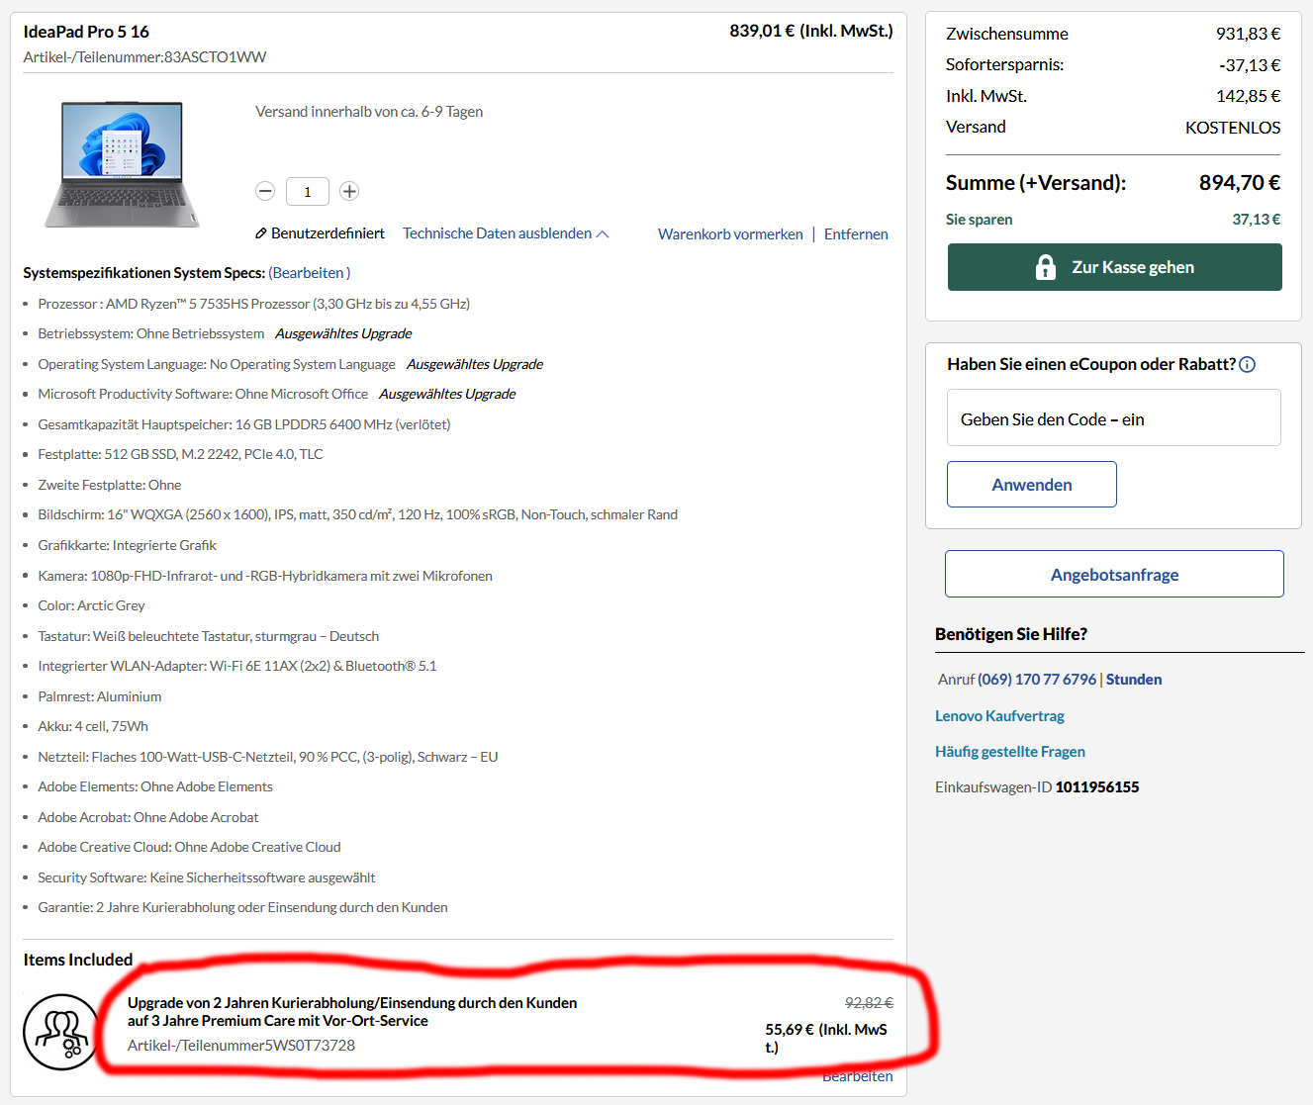Click the Prozessor AMD Ryzen 5 7535HS line
This screenshot has height=1105, width=1313.
point(253,304)
